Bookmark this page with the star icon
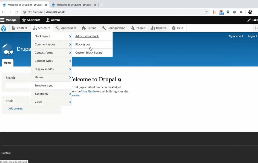Screen dimensions: 258x163 click(x=206, y=12)
